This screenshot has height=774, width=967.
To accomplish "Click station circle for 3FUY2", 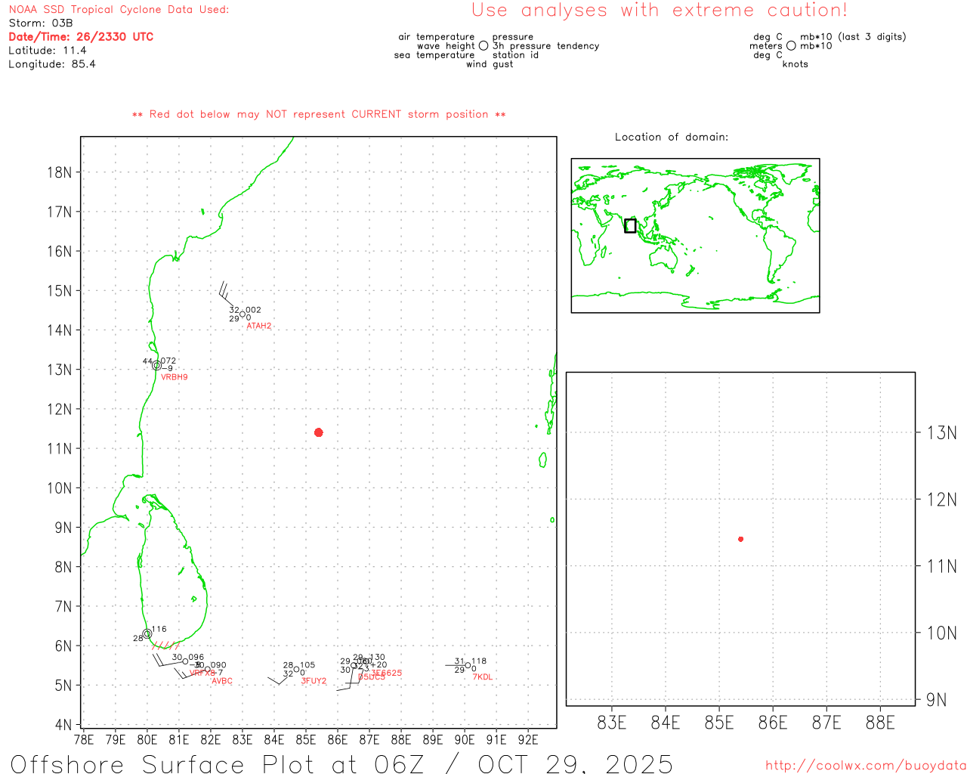I will pyautogui.click(x=296, y=669).
